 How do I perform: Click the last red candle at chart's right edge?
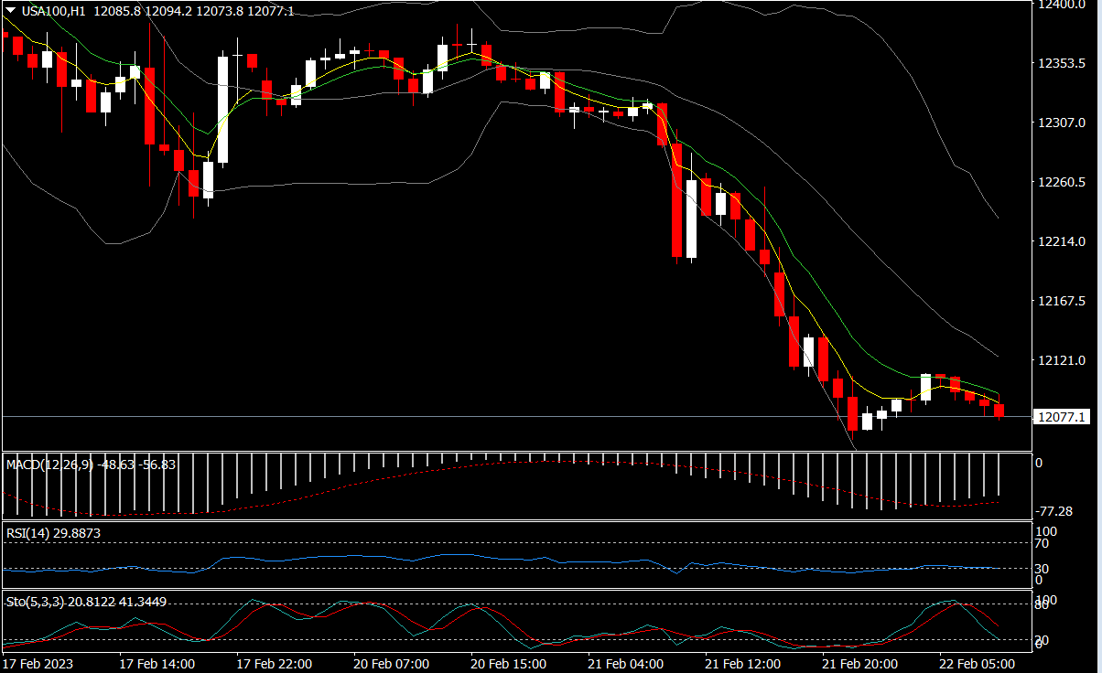(999, 410)
